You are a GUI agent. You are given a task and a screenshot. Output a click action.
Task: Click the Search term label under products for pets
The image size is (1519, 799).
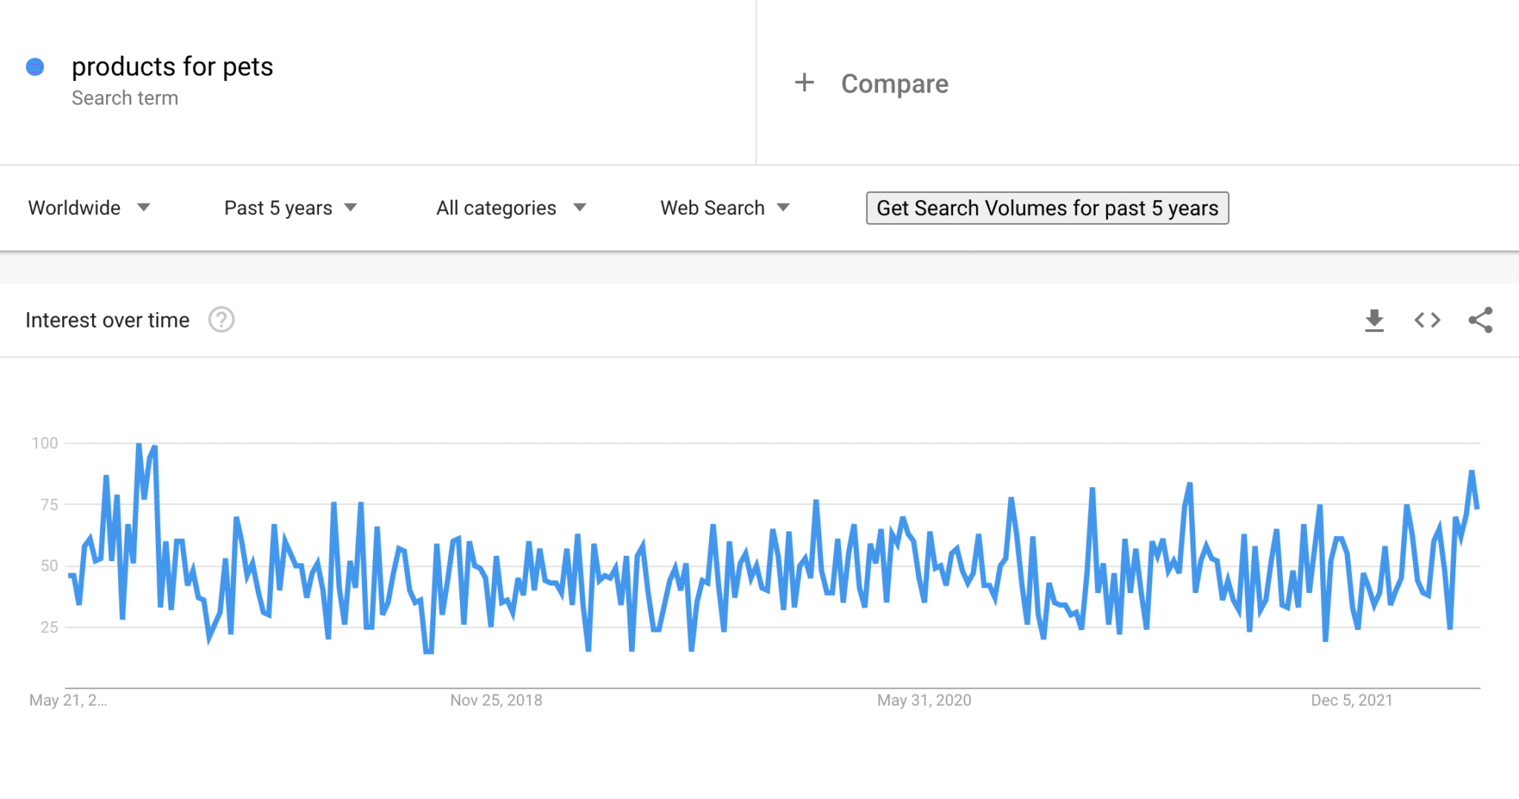click(x=125, y=97)
